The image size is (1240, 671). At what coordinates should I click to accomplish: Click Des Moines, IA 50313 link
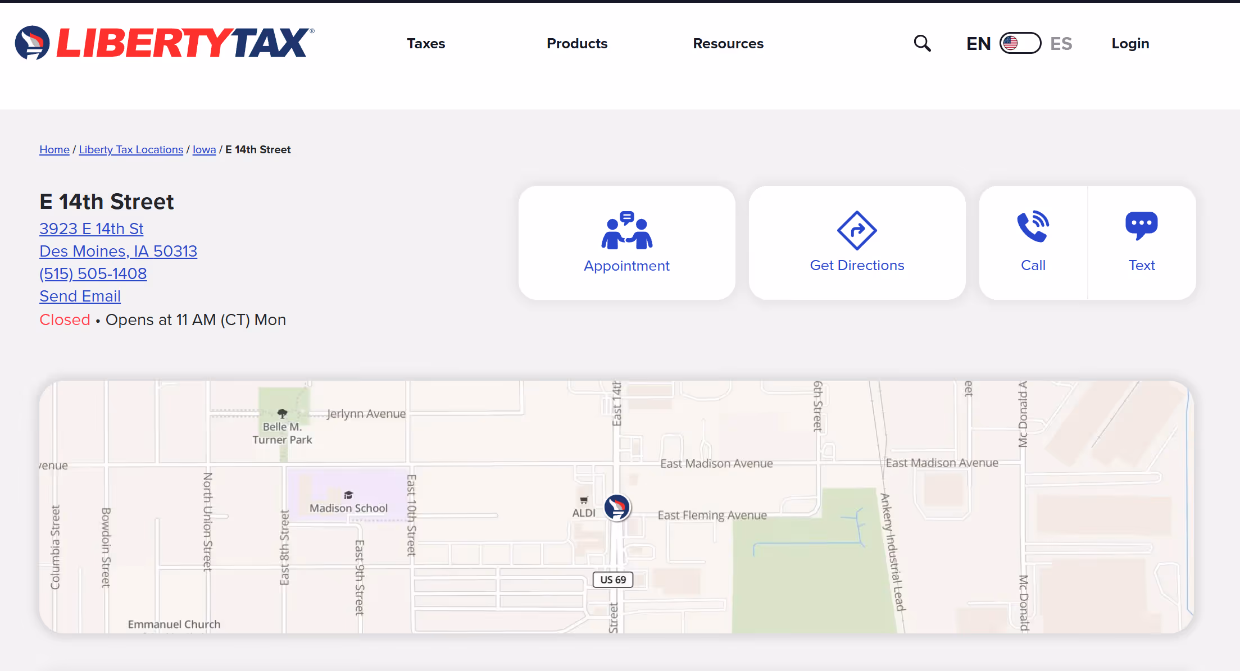(119, 251)
